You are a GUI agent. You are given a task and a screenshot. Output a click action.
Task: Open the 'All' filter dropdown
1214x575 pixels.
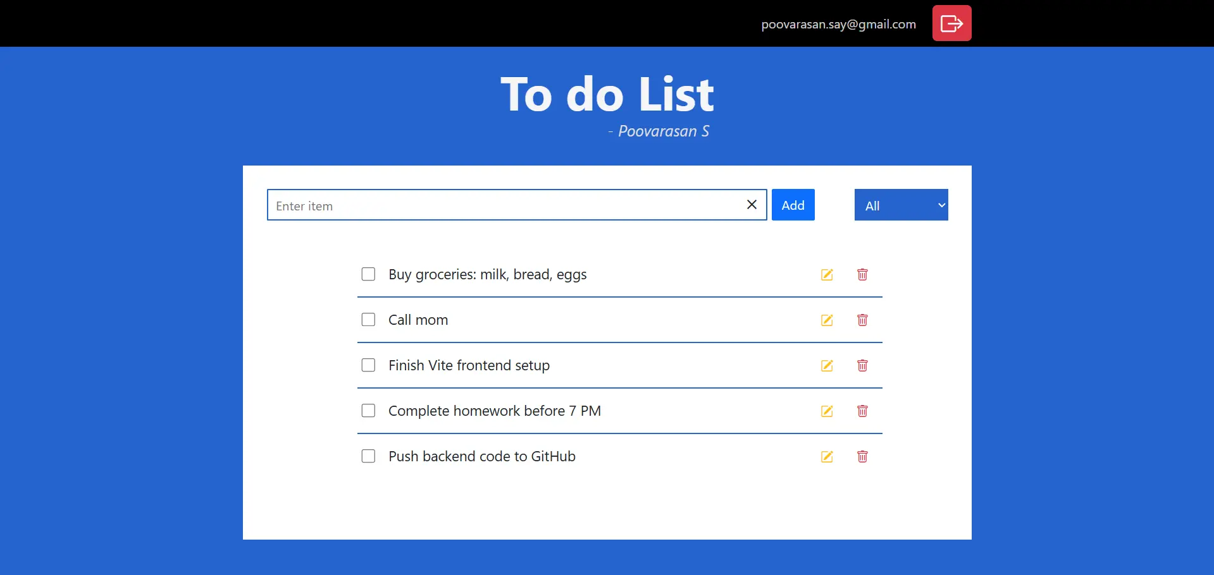click(901, 205)
